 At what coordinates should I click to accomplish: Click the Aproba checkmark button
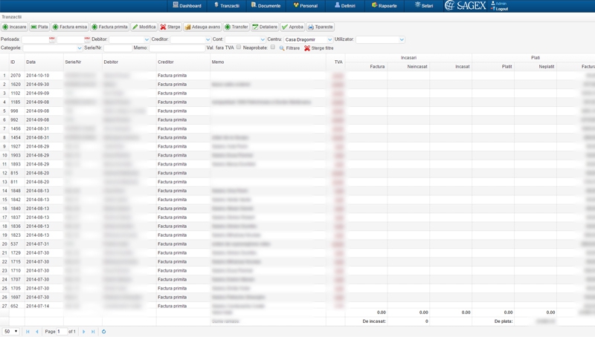(292, 27)
